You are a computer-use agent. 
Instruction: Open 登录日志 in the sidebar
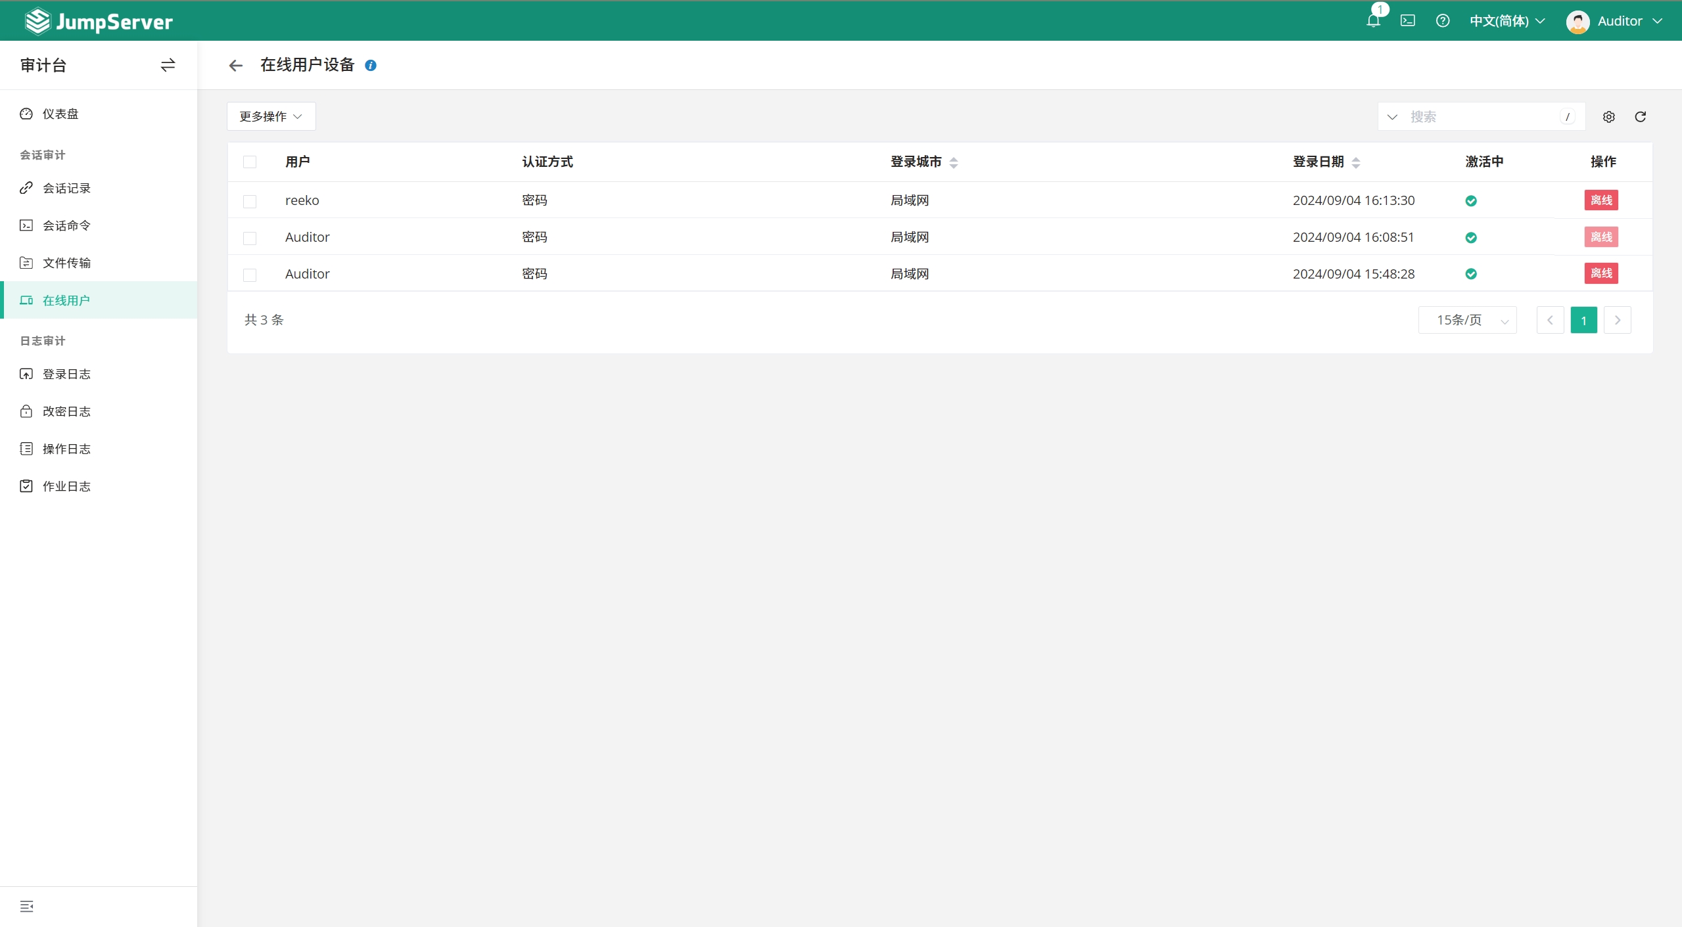click(99, 374)
